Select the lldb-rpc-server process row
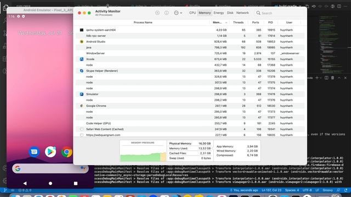351x197 pixels. pyautogui.click(x=190, y=36)
